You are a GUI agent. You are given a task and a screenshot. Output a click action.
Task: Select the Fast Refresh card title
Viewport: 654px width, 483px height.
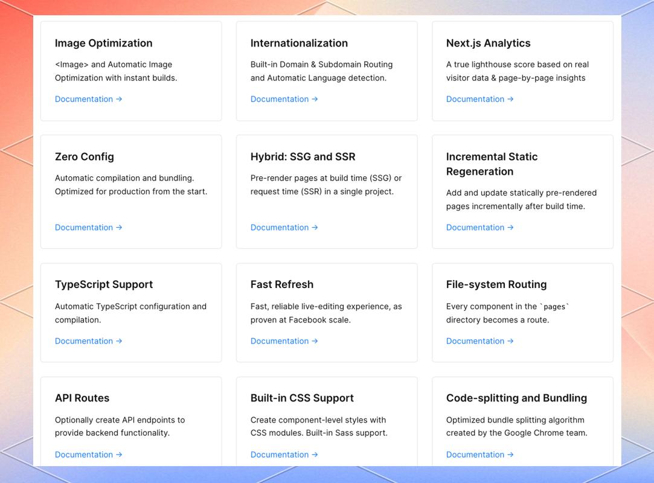click(281, 284)
